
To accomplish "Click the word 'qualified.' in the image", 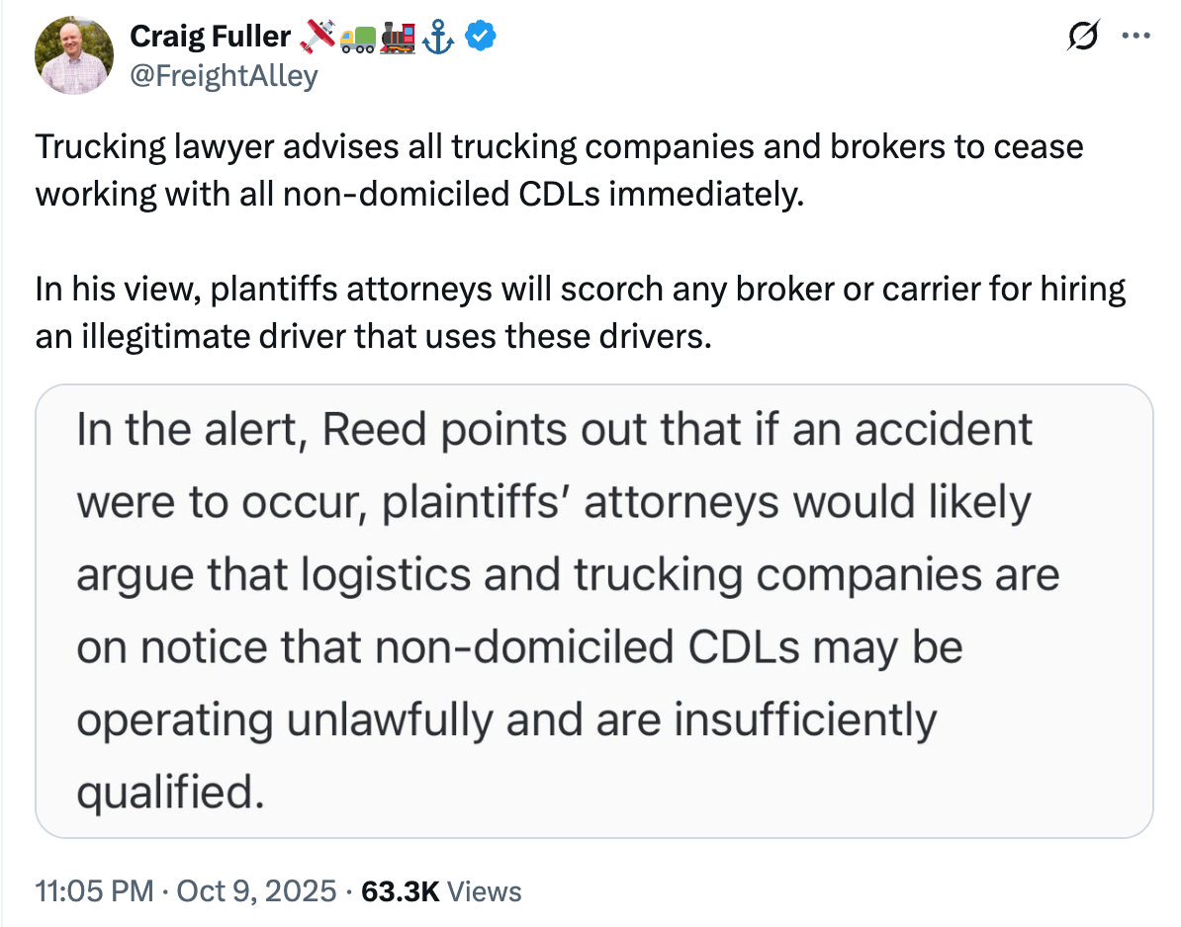I will [170, 792].
